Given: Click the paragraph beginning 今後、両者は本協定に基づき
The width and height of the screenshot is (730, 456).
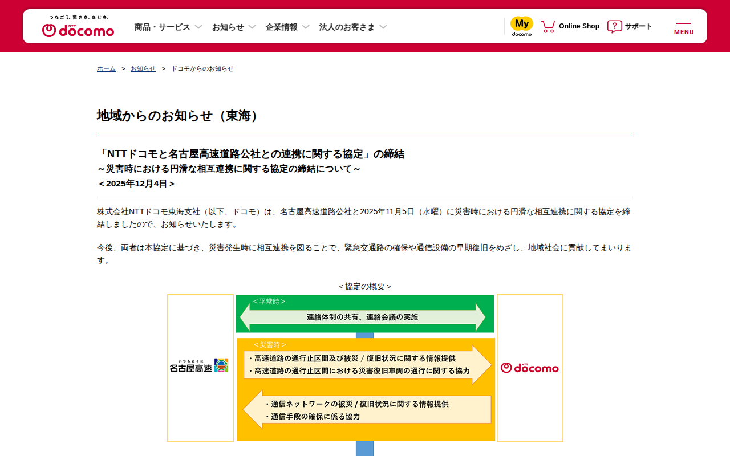Looking at the screenshot, I should (365, 254).
